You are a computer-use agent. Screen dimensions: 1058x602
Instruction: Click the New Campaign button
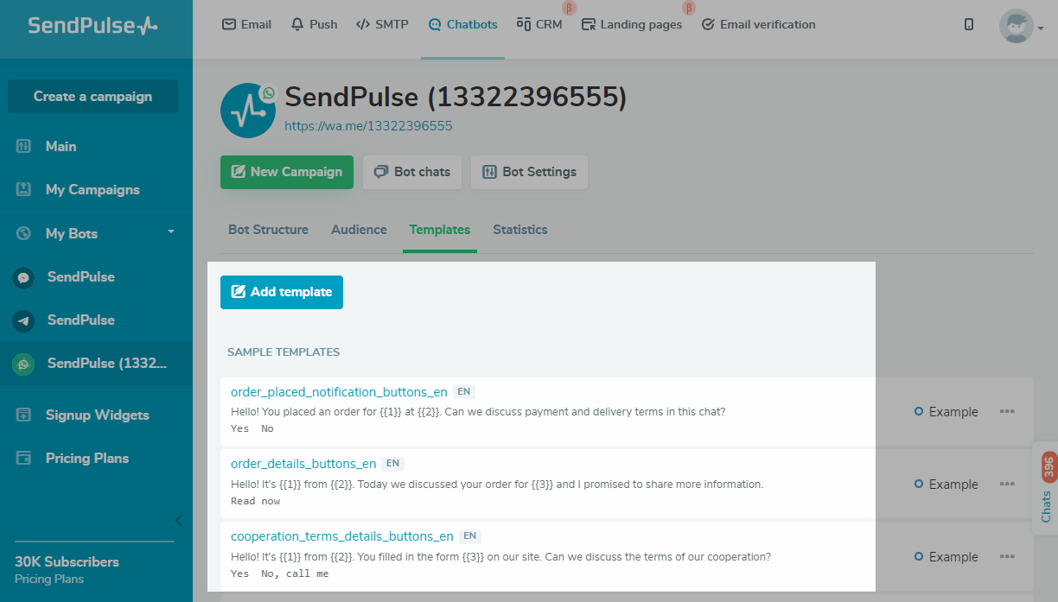(x=287, y=172)
